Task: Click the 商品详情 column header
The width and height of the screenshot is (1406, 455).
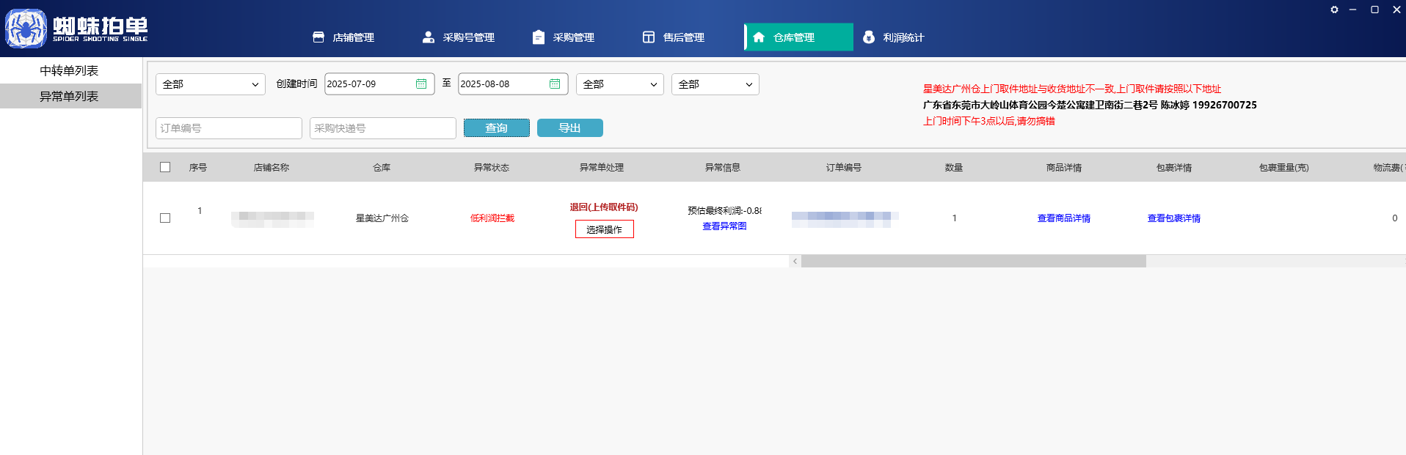Action: pos(1064,168)
